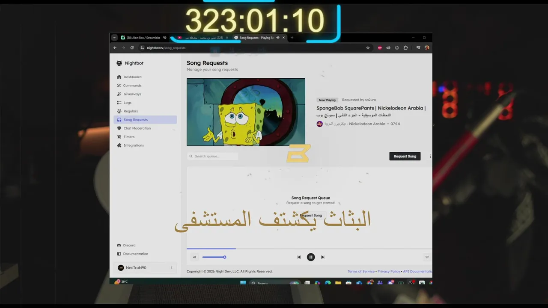Open the SpongeBob SquarePants song title link
Image resolution: width=548 pixels, height=308 pixels.
point(371,111)
